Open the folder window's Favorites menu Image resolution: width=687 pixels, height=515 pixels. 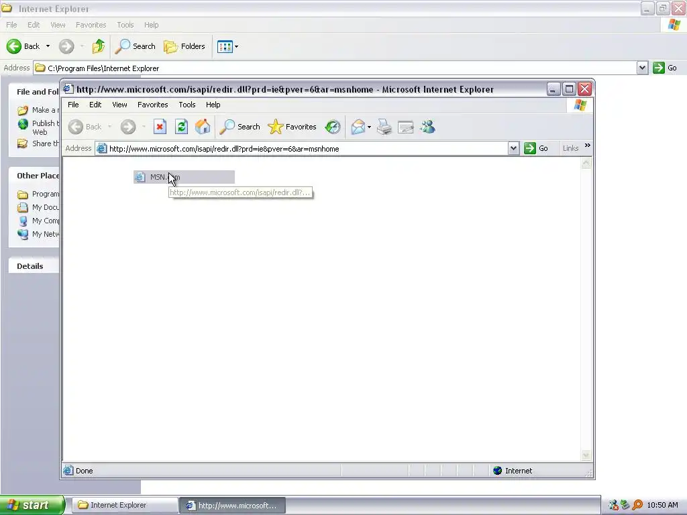click(x=91, y=25)
